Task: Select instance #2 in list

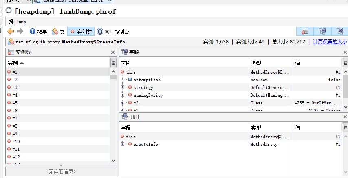Action: pos(58,80)
